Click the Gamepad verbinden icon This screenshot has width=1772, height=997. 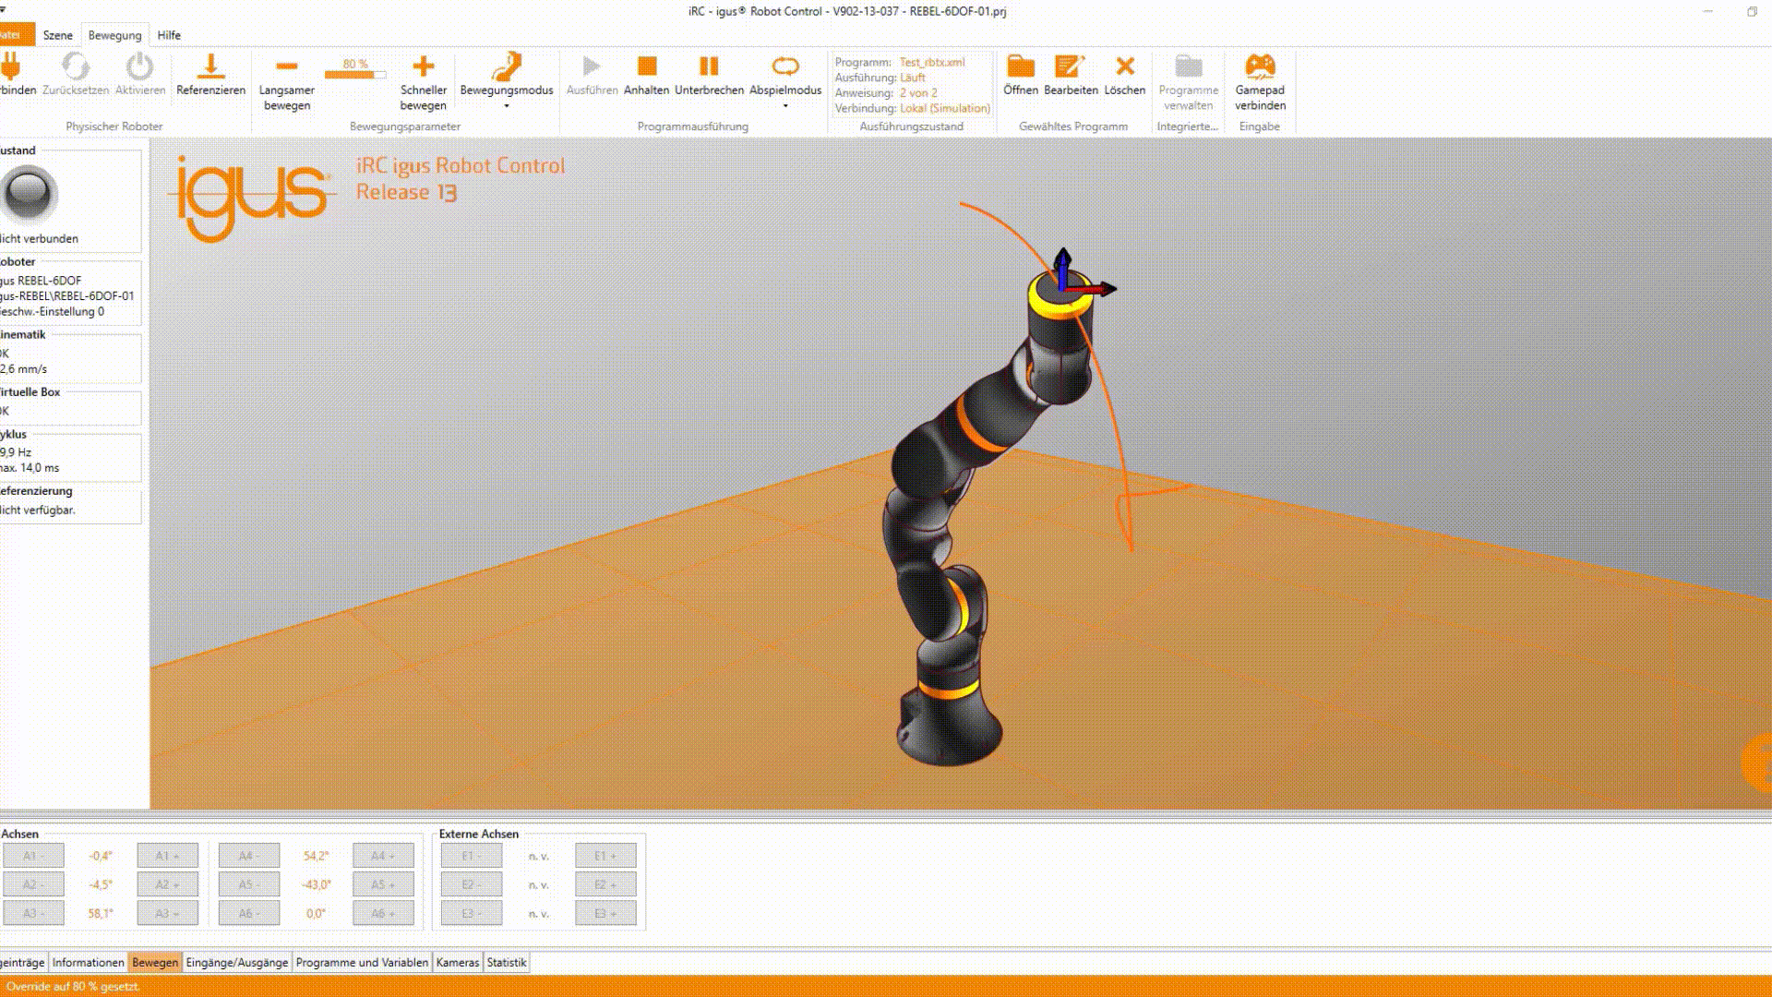(x=1260, y=66)
